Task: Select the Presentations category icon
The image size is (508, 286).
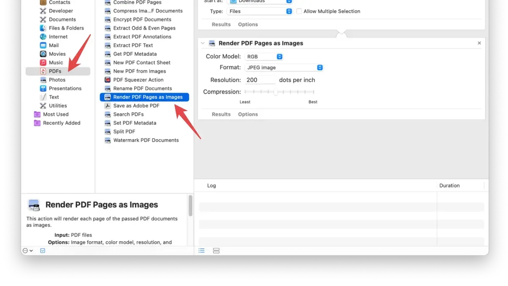Action: click(43, 89)
